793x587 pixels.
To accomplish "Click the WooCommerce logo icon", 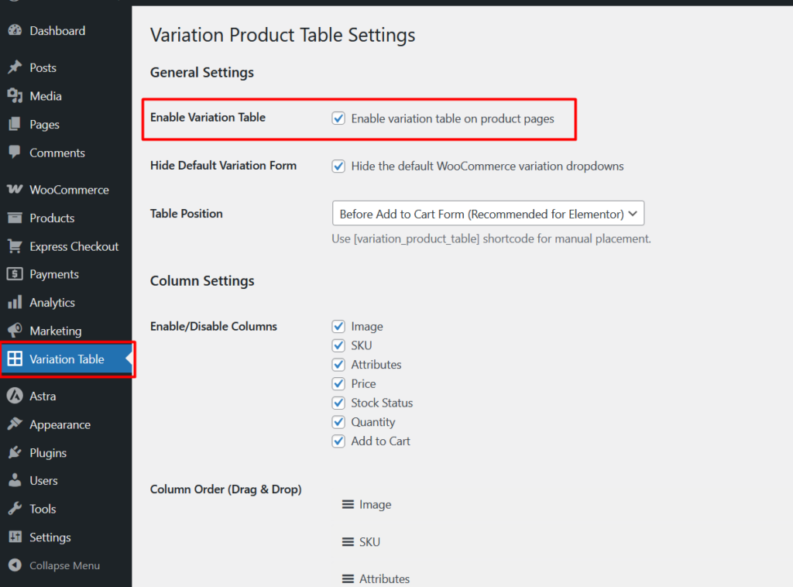I will click(x=14, y=190).
